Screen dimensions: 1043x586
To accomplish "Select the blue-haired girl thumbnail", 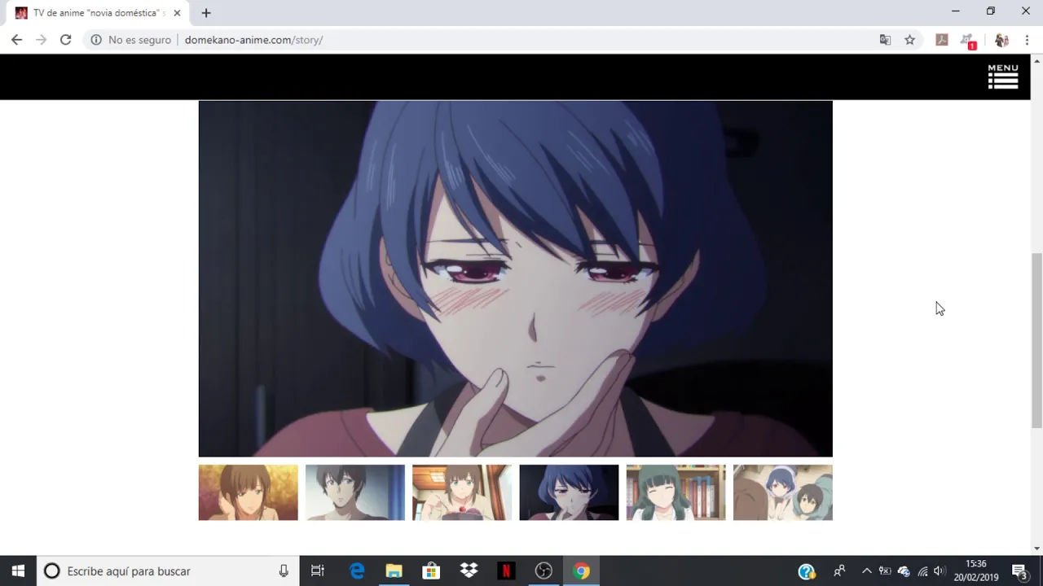I will 569,492.
